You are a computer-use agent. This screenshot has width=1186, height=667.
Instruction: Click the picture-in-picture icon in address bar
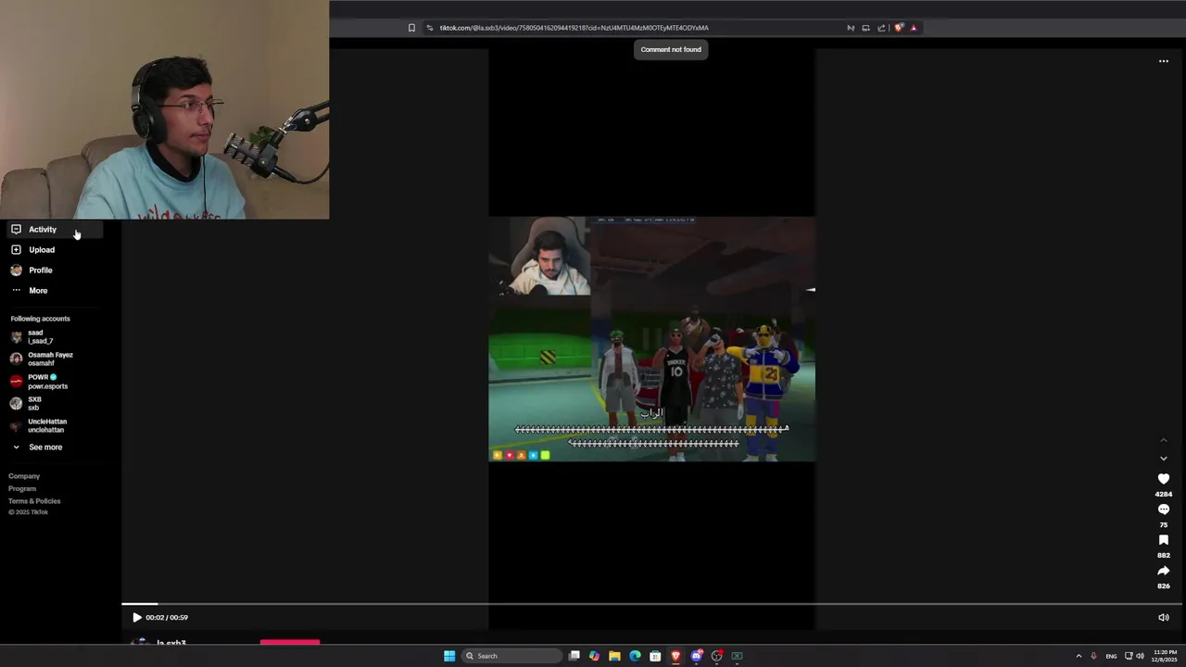click(x=865, y=28)
